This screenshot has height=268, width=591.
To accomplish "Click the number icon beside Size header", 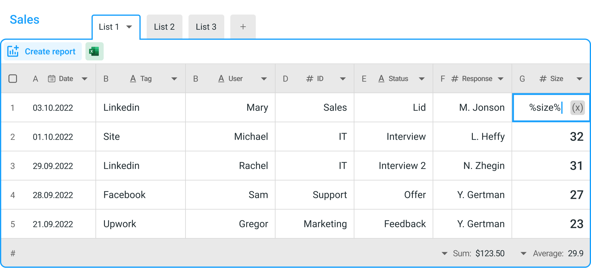I will point(543,79).
